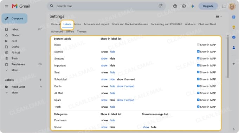Viewport: 239px width, 133px height.
Task: Open Google Keep in side panel
Action: (234, 27)
